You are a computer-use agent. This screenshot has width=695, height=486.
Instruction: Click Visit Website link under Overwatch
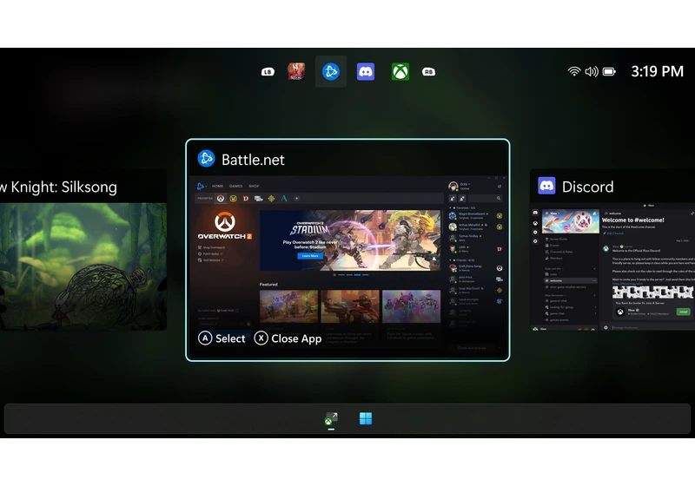pyautogui.click(x=211, y=259)
